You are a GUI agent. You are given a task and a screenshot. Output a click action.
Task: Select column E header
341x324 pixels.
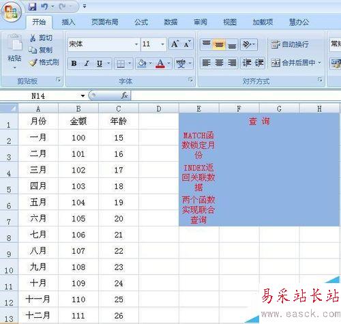coord(199,108)
